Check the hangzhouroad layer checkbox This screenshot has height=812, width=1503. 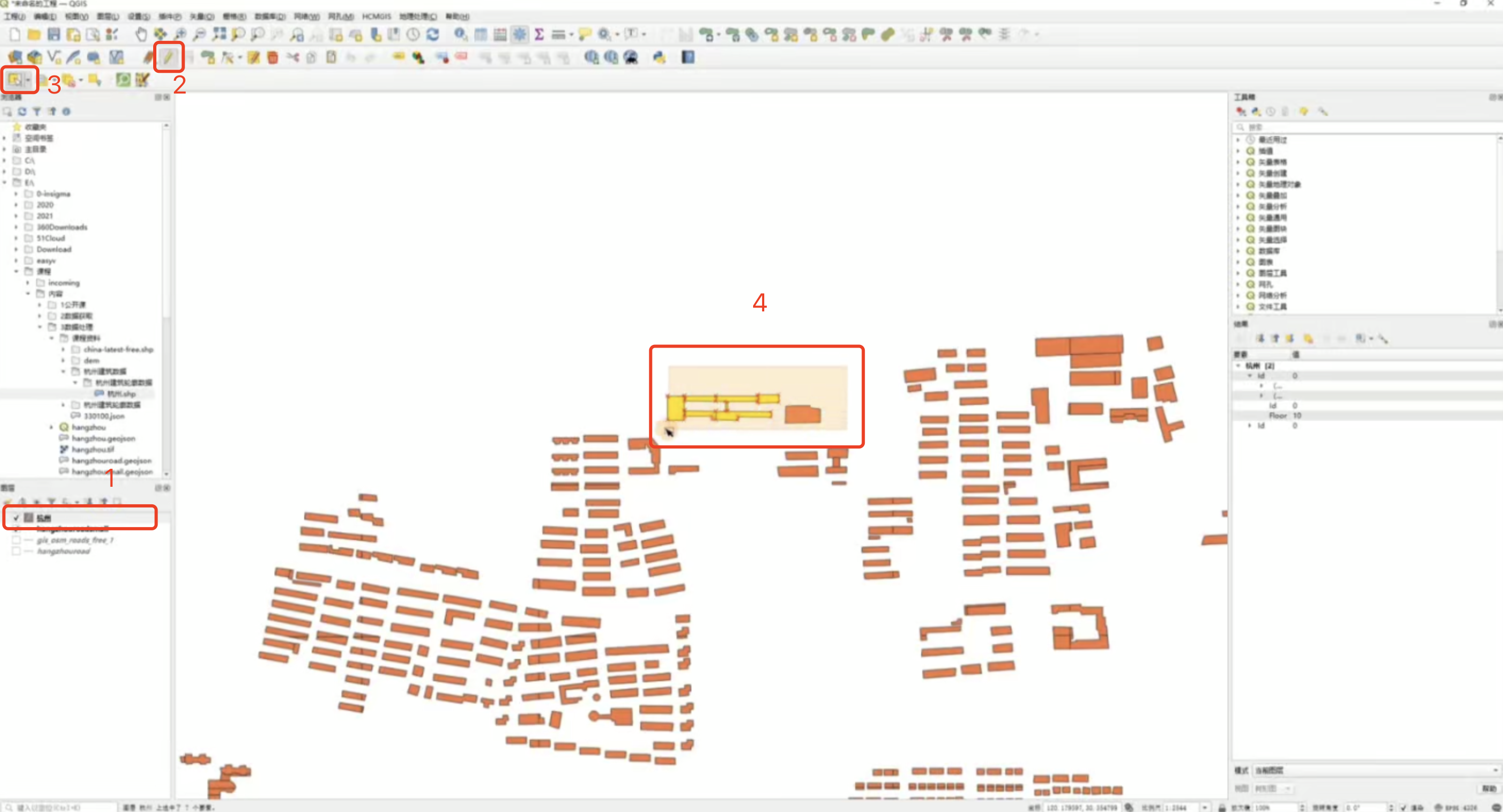click(16, 552)
